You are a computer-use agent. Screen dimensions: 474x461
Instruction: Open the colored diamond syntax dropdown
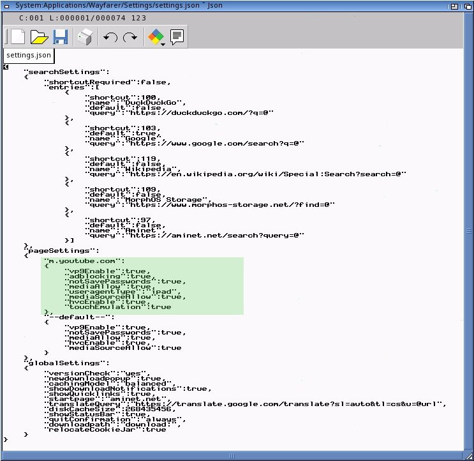(156, 38)
